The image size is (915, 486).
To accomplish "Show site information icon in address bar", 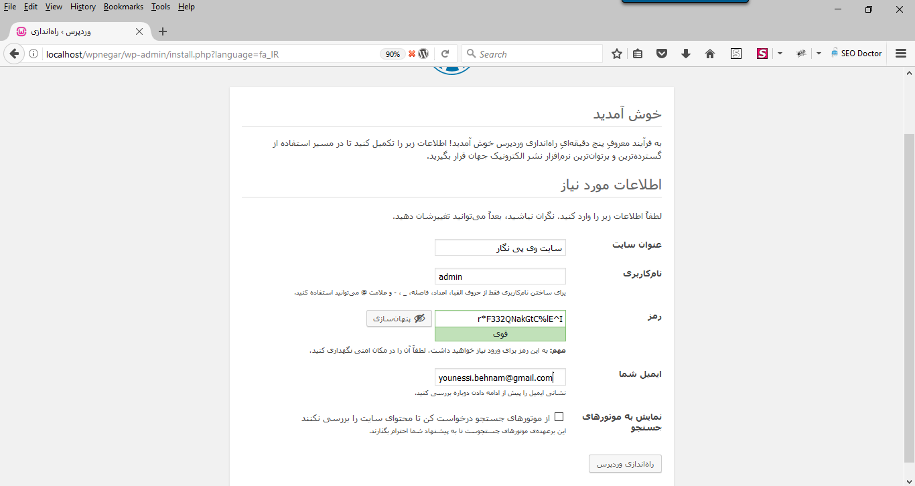I will tap(34, 54).
